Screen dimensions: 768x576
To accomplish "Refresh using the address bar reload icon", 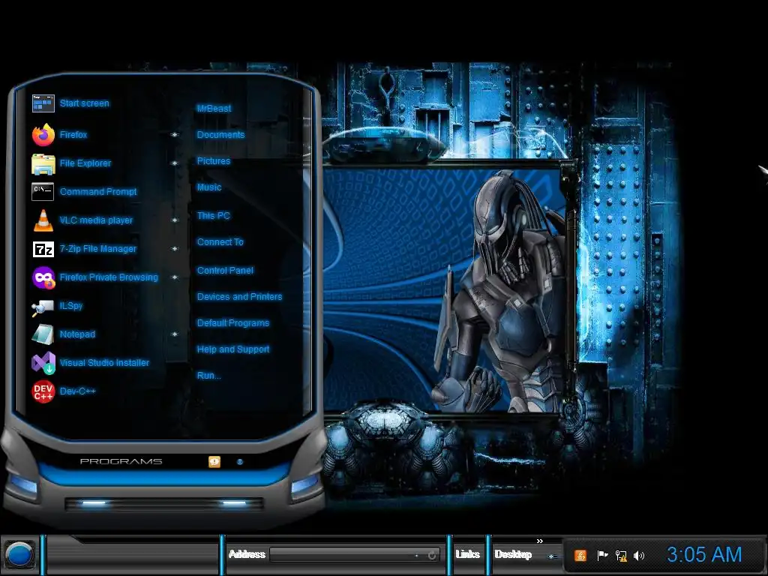I will coord(432,556).
